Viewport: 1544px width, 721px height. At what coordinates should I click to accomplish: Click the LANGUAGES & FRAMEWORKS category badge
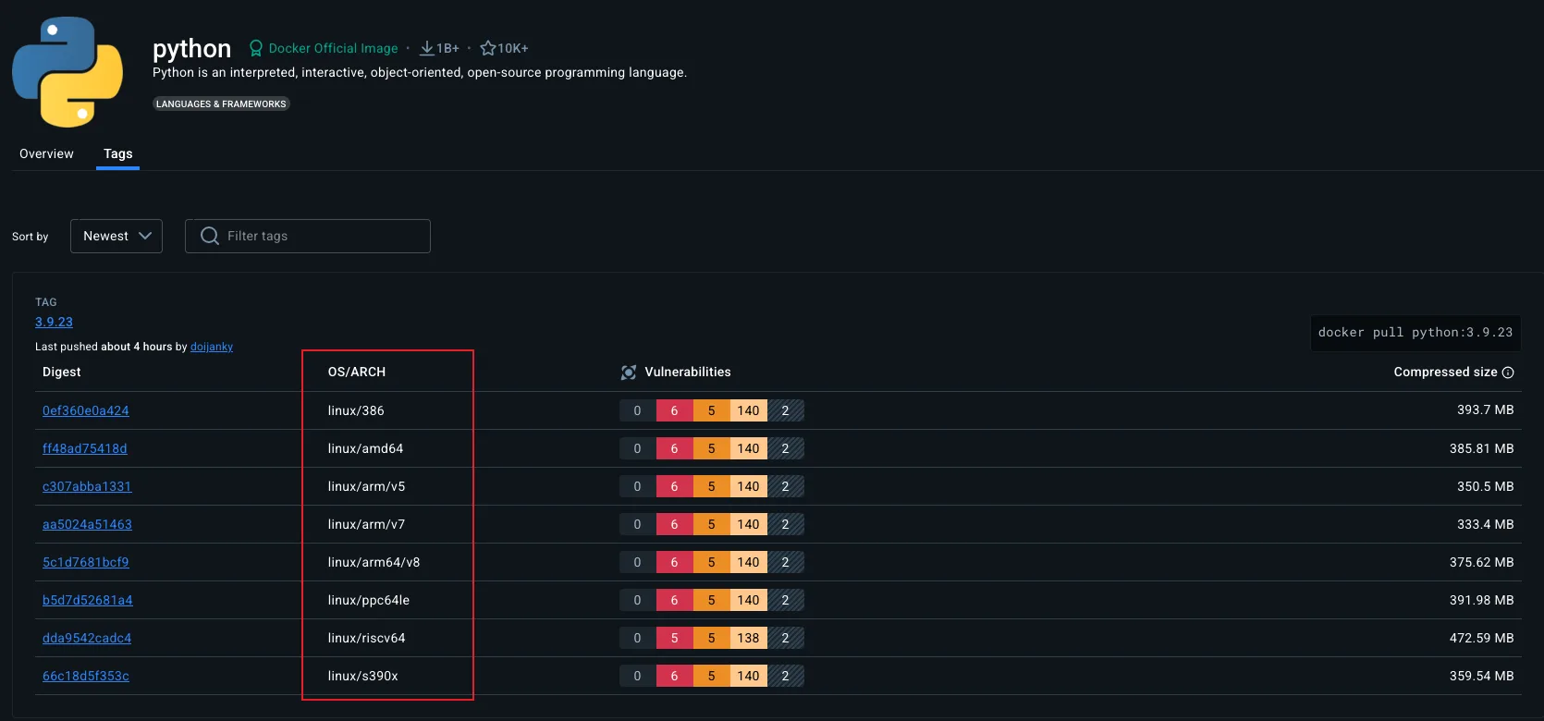(221, 104)
